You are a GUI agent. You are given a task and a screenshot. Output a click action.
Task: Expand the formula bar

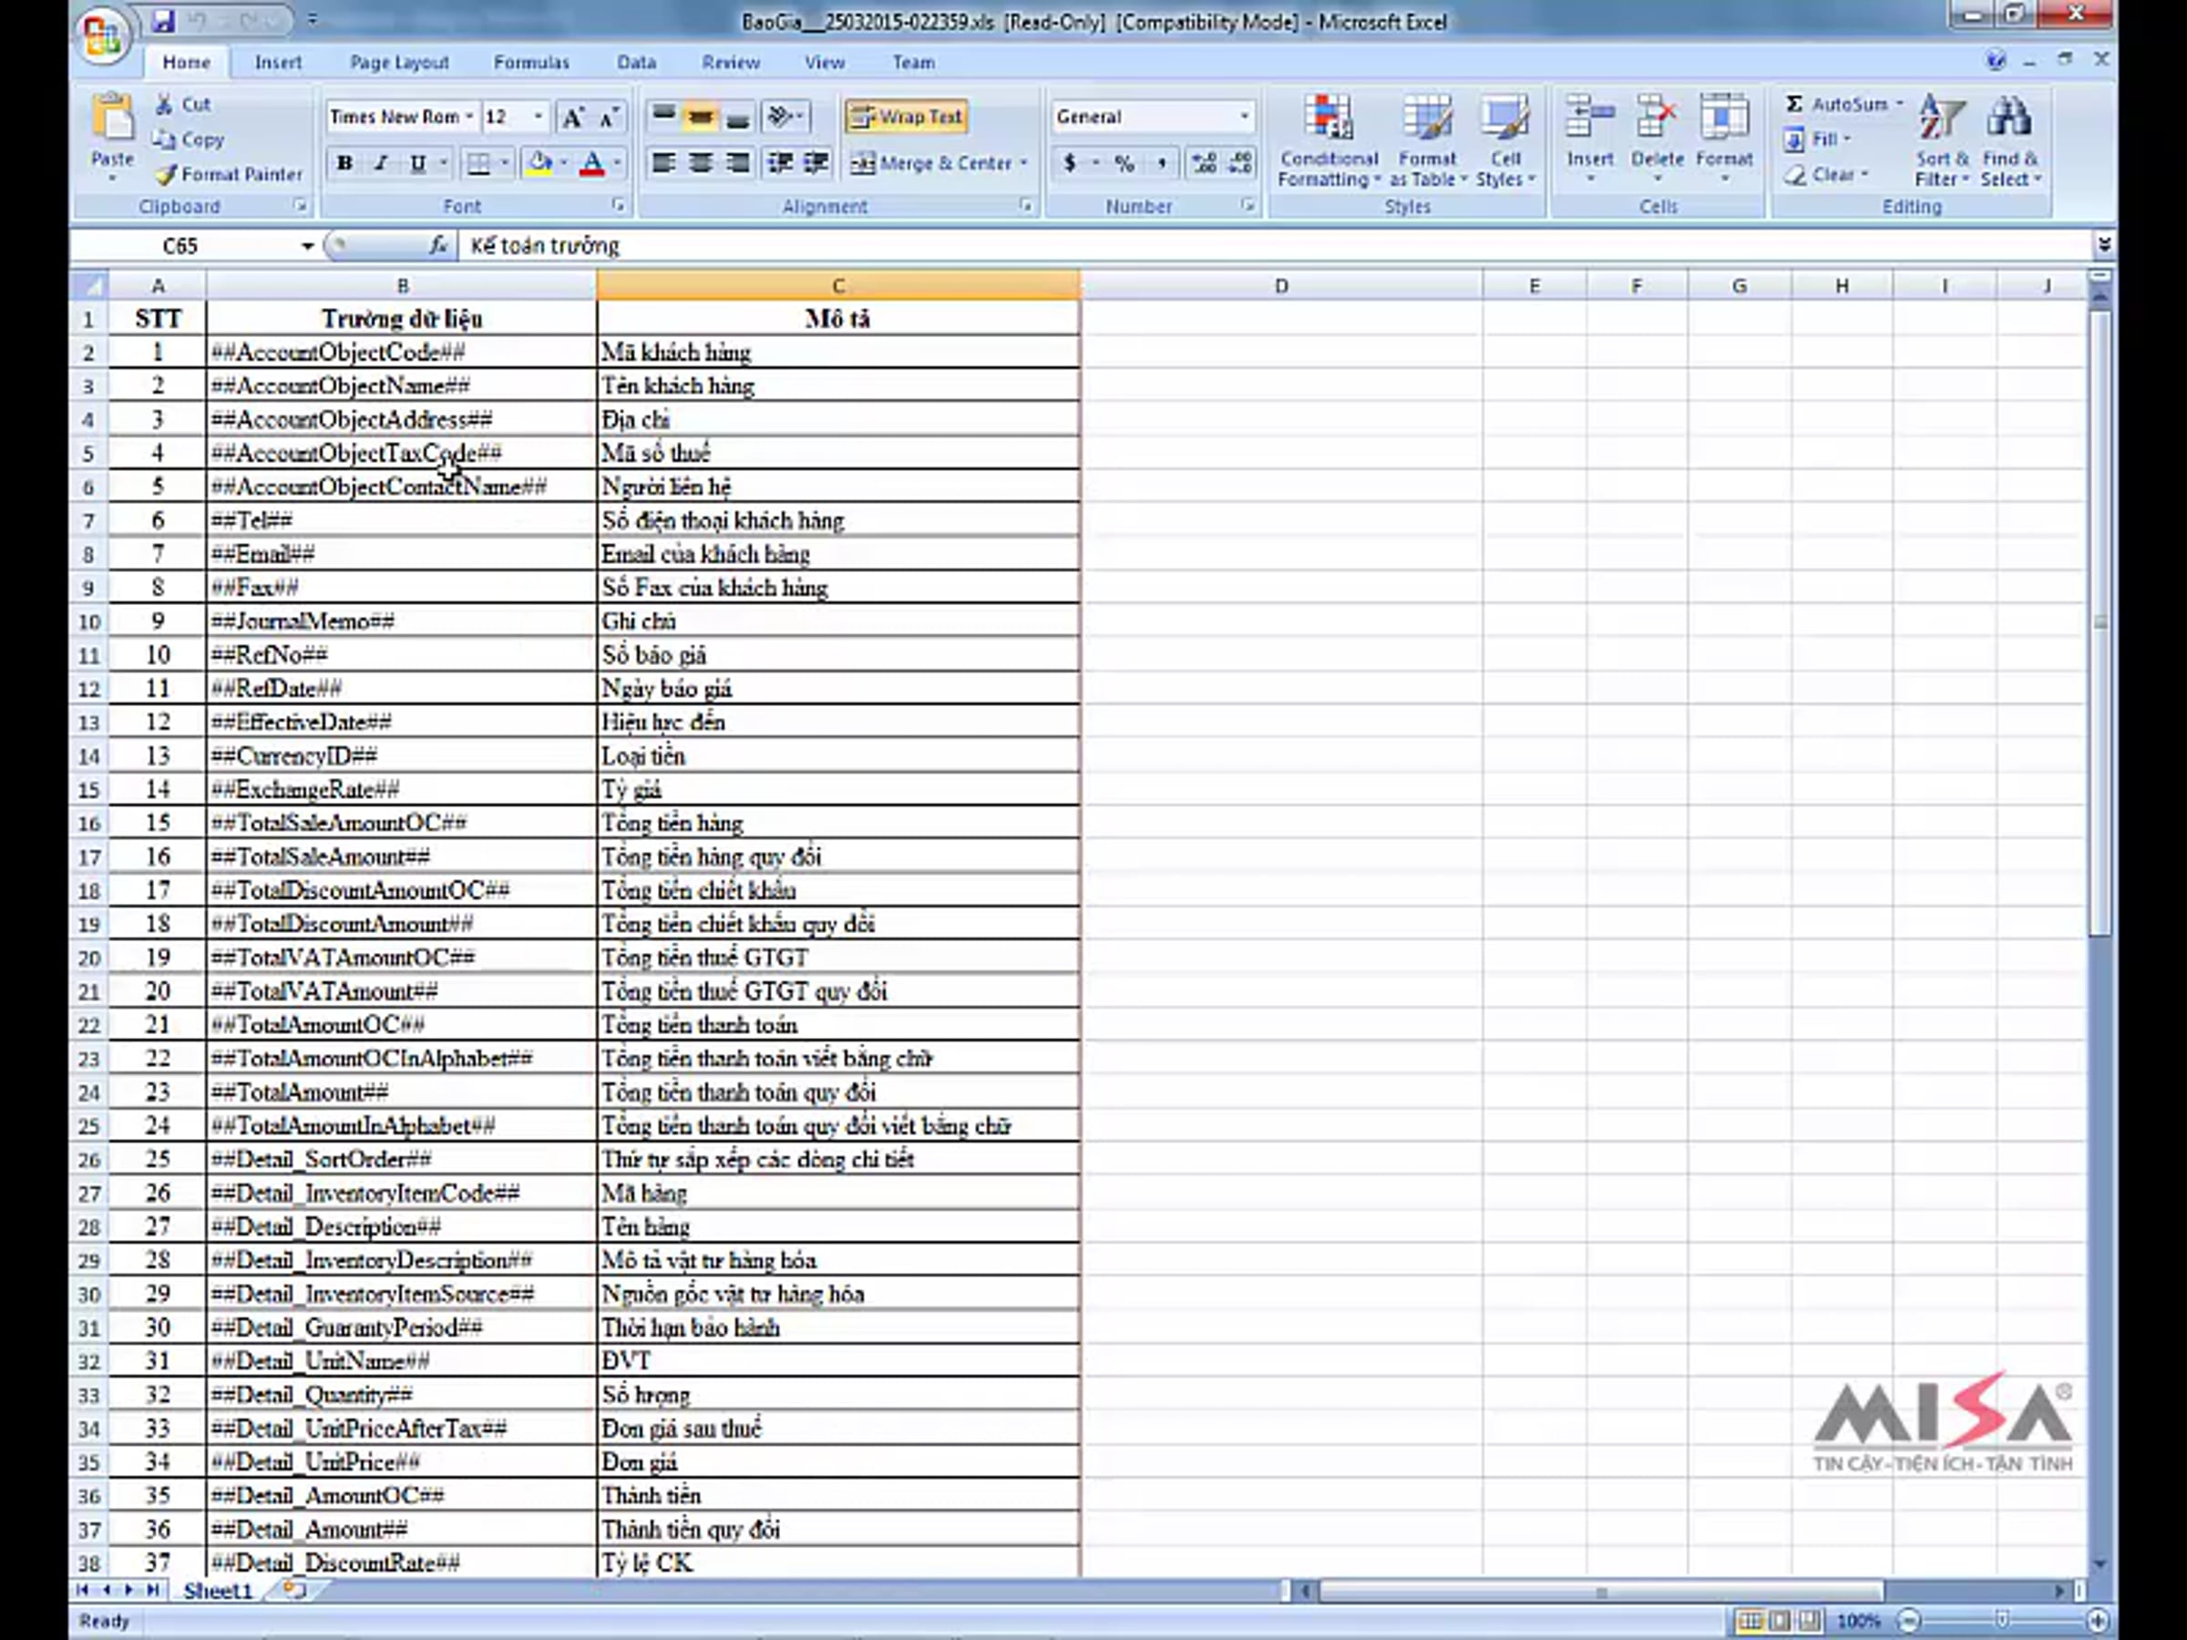[2104, 244]
